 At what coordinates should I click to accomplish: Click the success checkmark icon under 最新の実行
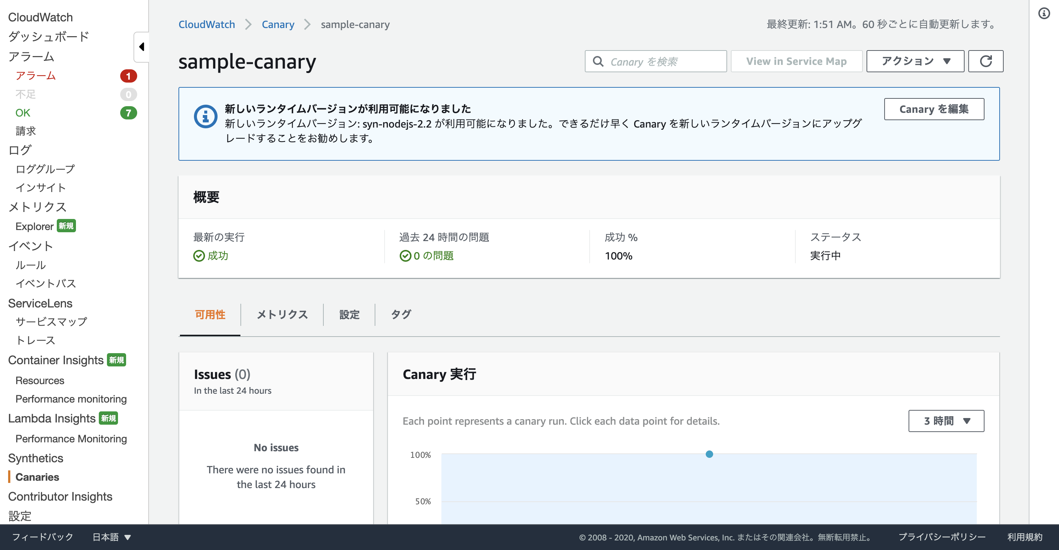tap(199, 256)
